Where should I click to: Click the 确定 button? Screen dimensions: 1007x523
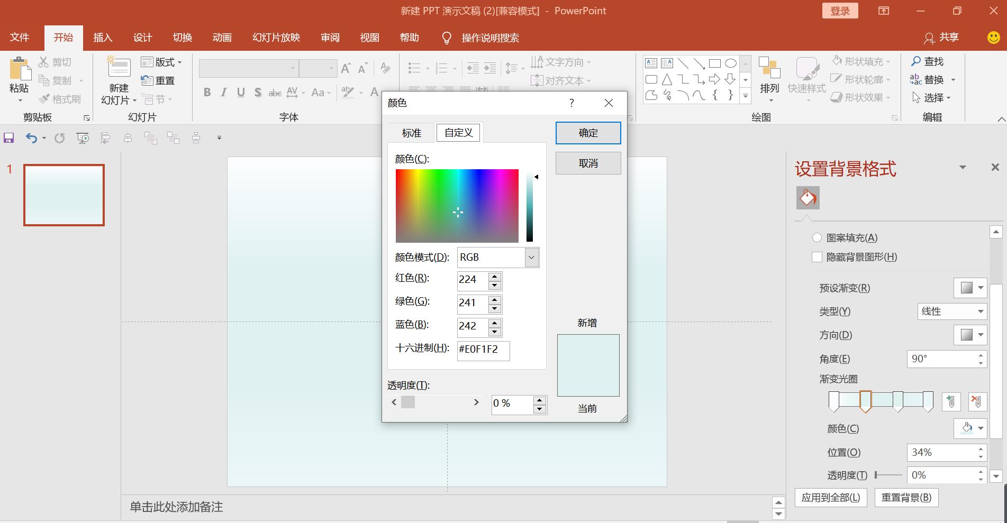587,133
